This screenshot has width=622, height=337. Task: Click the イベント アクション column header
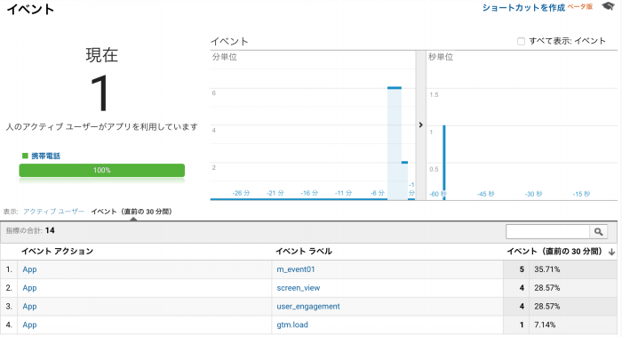point(57,252)
